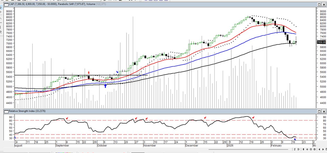This screenshot has height=153, width=327.
Task: Zoom out using the minus magnifier
Action: click(311, 149)
